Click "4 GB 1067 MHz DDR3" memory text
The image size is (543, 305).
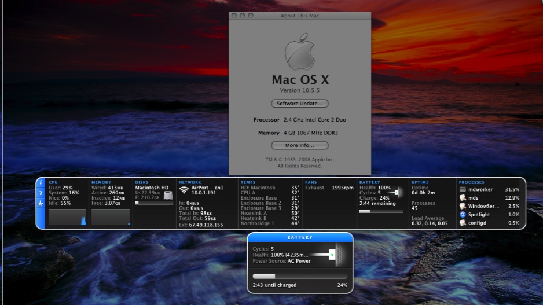tap(311, 133)
